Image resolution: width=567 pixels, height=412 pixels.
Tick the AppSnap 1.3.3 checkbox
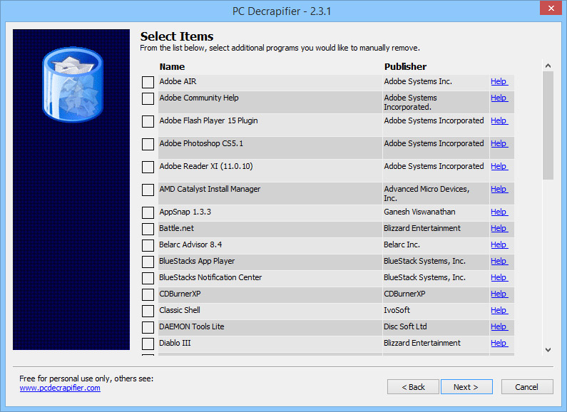[148, 212]
